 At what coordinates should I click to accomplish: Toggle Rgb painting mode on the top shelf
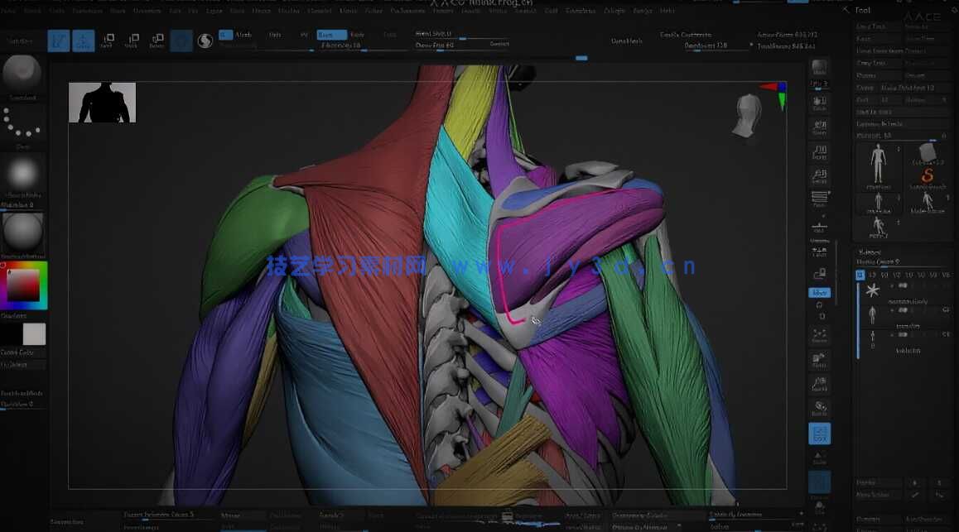[275, 36]
